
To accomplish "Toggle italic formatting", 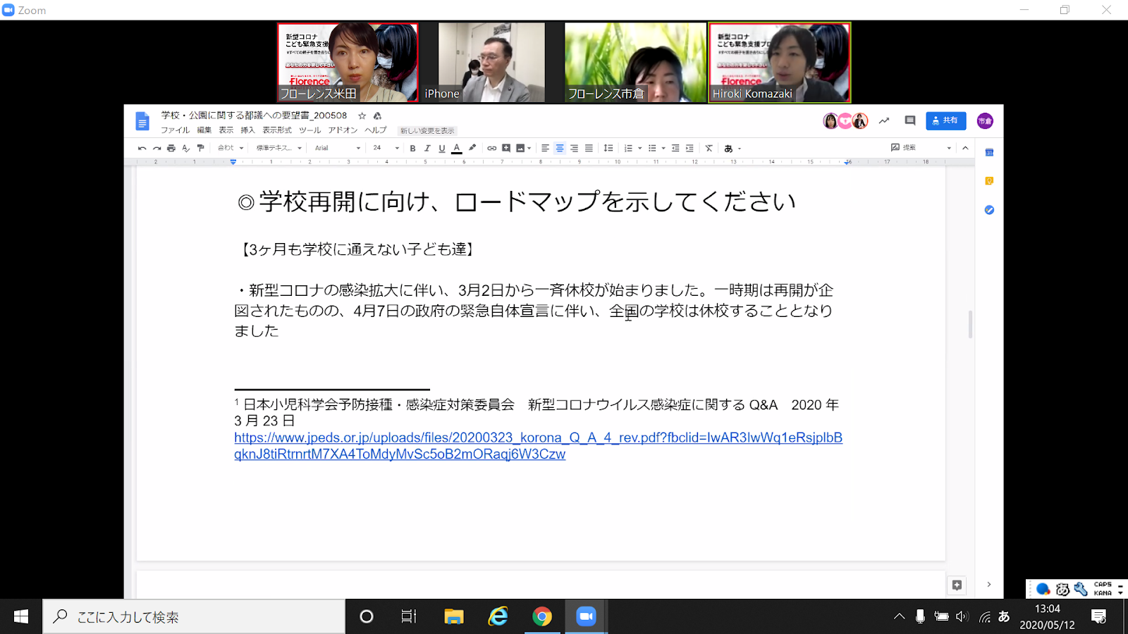I will coord(427,148).
